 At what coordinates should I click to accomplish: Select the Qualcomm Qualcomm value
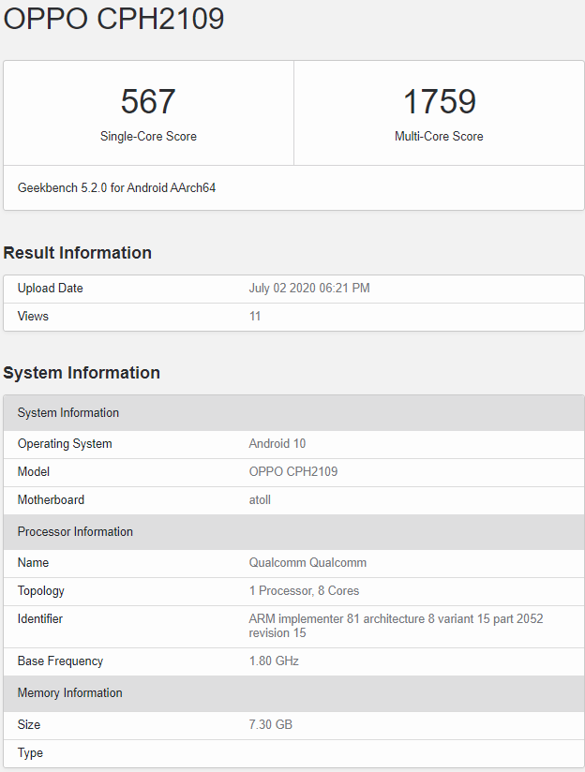(307, 563)
